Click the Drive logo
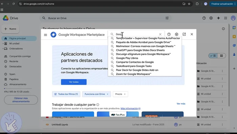 pos(10,18)
